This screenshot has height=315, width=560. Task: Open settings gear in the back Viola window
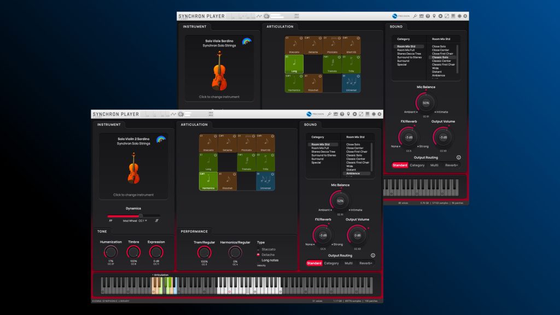(465, 16)
